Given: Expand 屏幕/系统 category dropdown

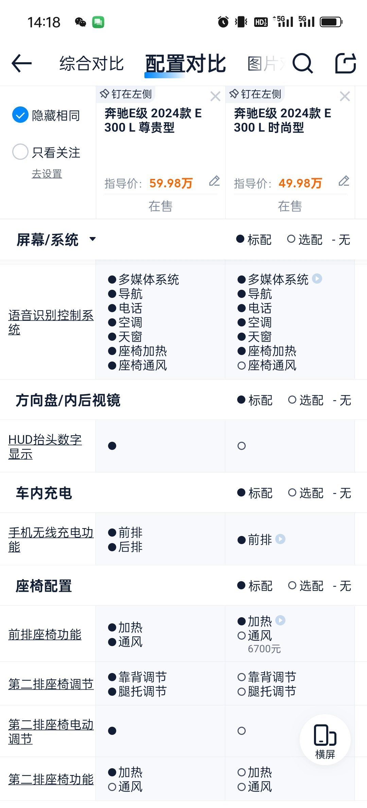Looking at the screenshot, I should click(x=92, y=239).
